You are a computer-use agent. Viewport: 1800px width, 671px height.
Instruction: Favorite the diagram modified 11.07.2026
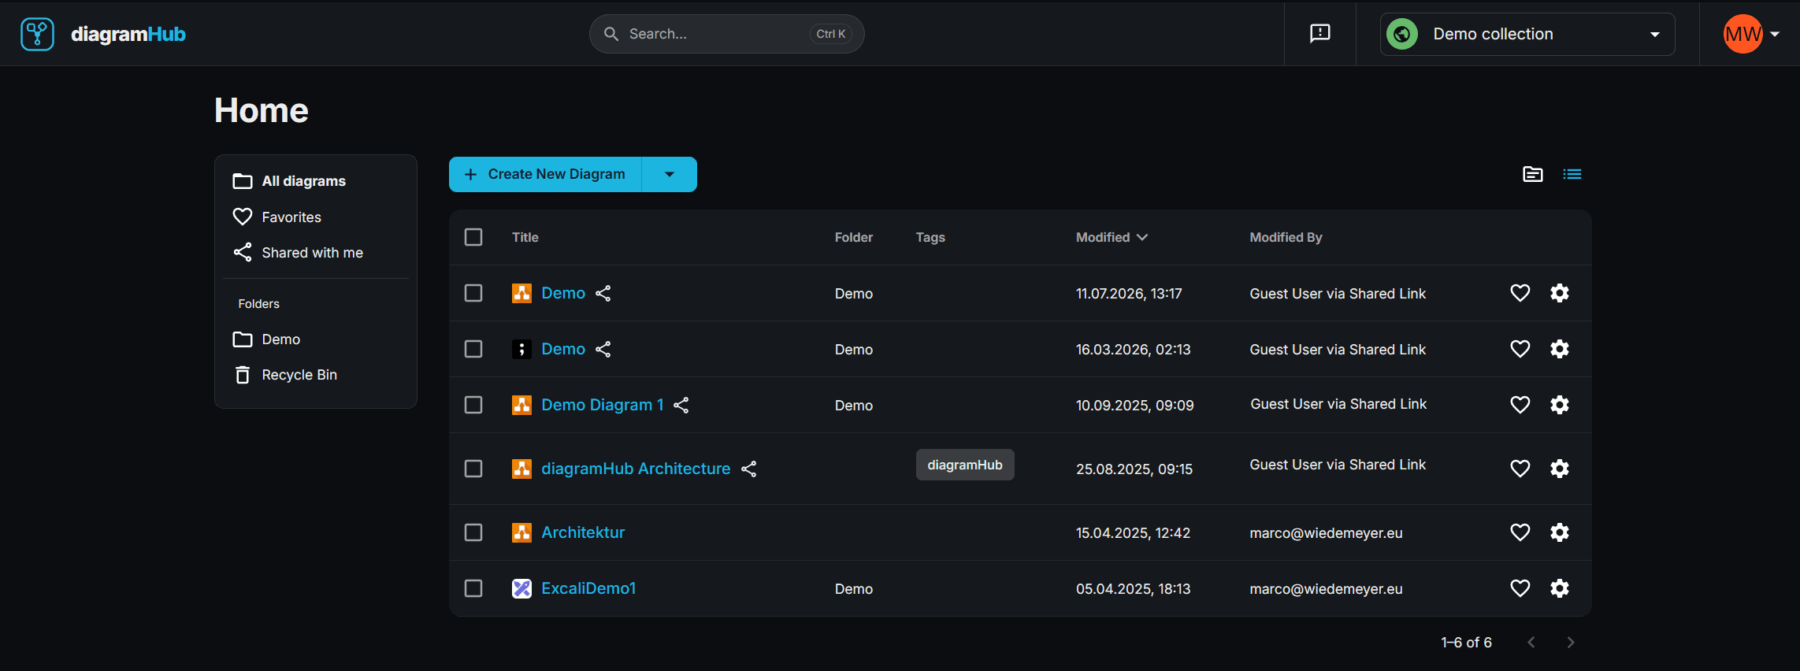click(x=1520, y=293)
